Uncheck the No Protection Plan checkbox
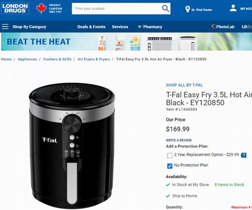 pos(170,166)
